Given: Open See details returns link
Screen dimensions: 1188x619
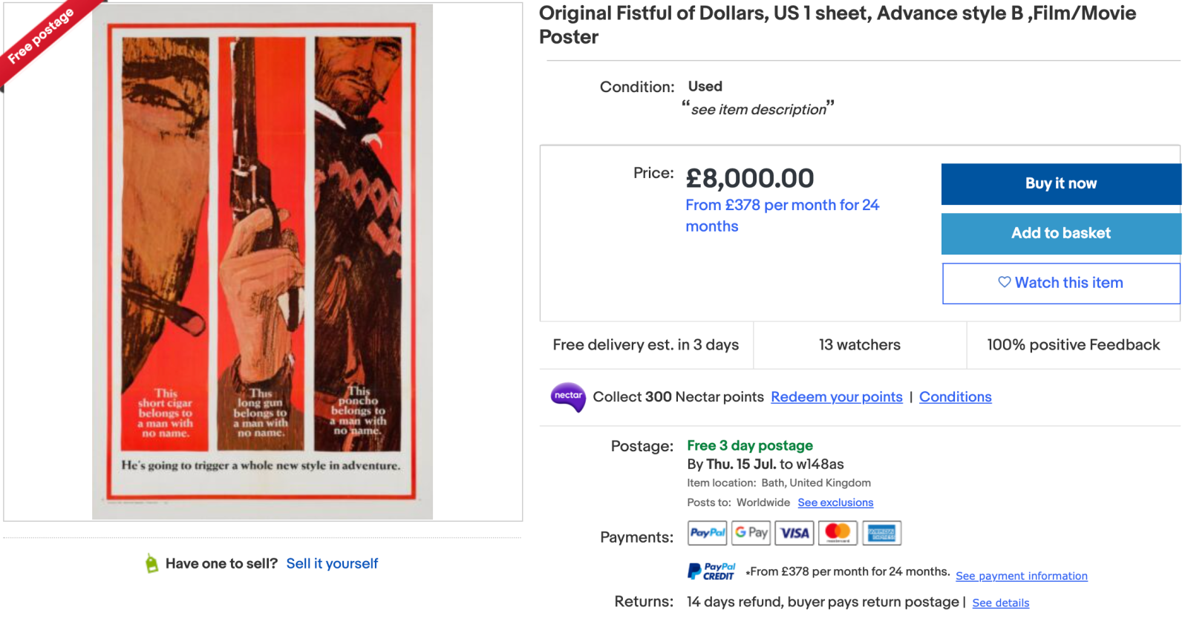Looking at the screenshot, I should pos(1000,603).
